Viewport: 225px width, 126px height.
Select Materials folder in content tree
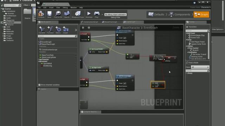pos(10,31)
